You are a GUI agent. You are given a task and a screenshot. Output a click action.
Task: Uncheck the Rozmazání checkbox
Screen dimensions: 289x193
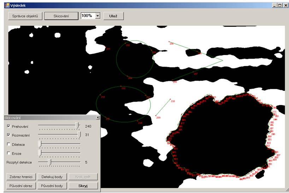[x=8, y=135]
